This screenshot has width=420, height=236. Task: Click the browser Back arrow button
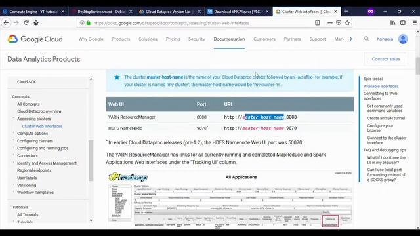click(6, 23)
